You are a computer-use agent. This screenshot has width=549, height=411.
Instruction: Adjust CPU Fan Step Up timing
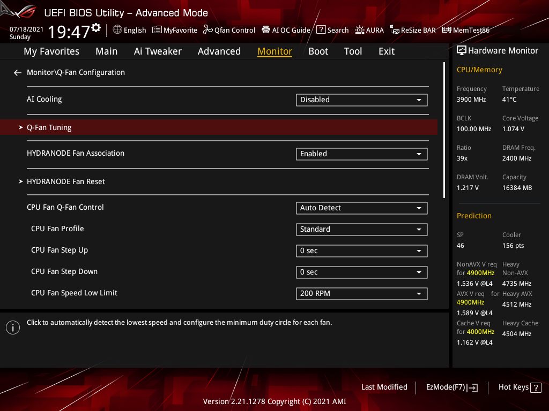click(x=361, y=250)
